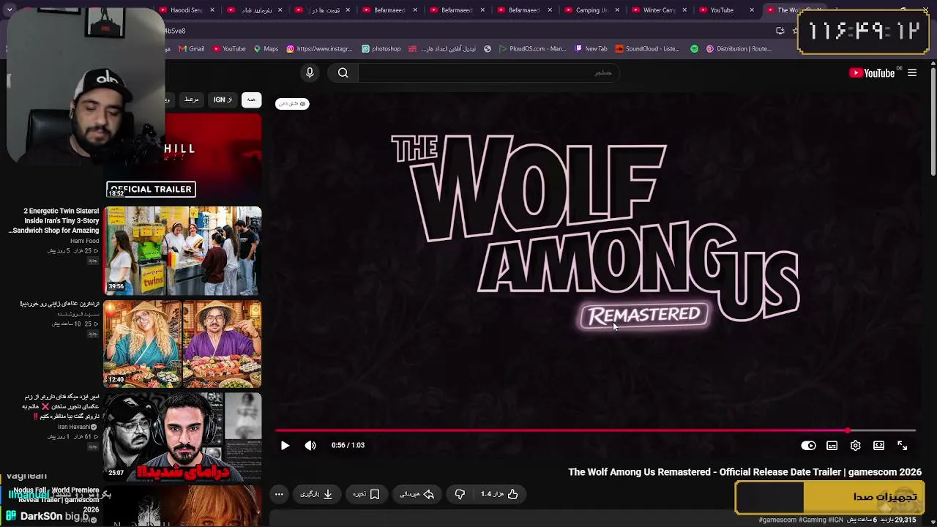The image size is (937, 527).
Task: Select the chip left of the IGN chip
Action: [191, 100]
